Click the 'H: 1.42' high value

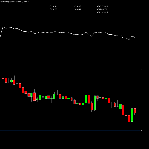pyautogui.click(x=77, y=7)
